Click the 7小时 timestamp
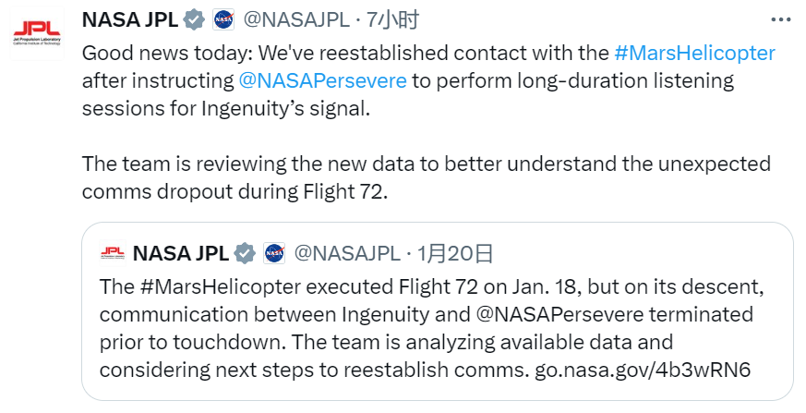 [x=393, y=20]
